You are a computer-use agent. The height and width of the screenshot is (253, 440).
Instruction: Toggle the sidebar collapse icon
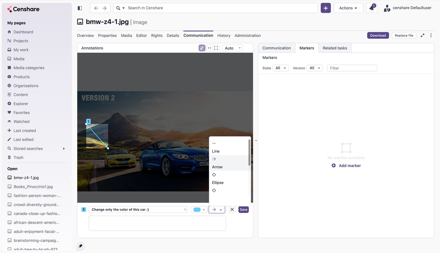pyautogui.click(x=80, y=8)
